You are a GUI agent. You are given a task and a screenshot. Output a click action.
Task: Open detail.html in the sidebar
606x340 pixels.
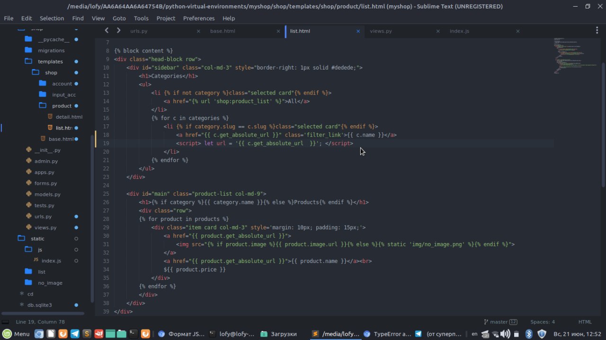(69, 117)
